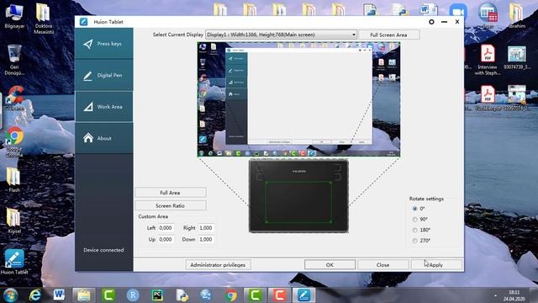Click the Close button at the bottom
The height and width of the screenshot is (303, 538).
[382, 265]
